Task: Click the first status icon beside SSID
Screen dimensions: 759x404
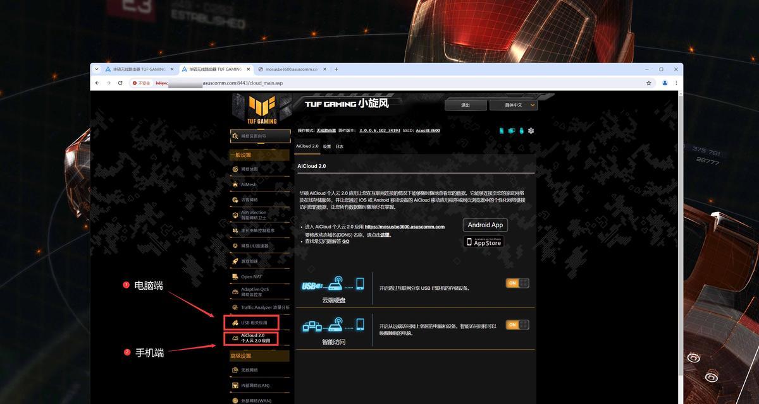Action: pyautogui.click(x=502, y=131)
